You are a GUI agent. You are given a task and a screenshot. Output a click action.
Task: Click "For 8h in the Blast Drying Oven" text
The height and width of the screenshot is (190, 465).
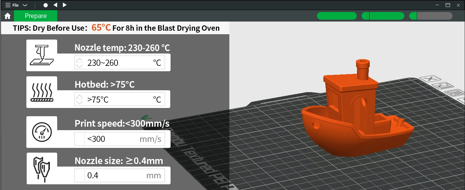pyautogui.click(x=166, y=28)
